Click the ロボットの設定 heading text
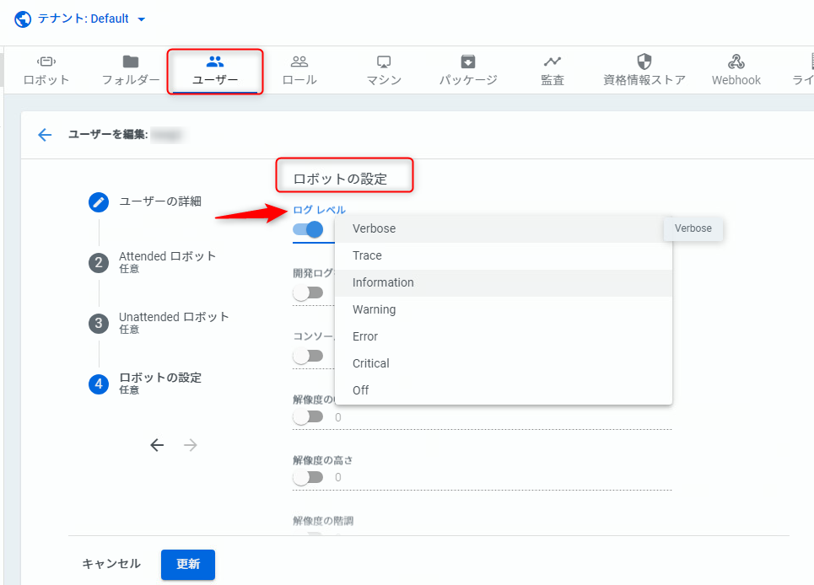The image size is (814, 585). [x=340, y=179]
